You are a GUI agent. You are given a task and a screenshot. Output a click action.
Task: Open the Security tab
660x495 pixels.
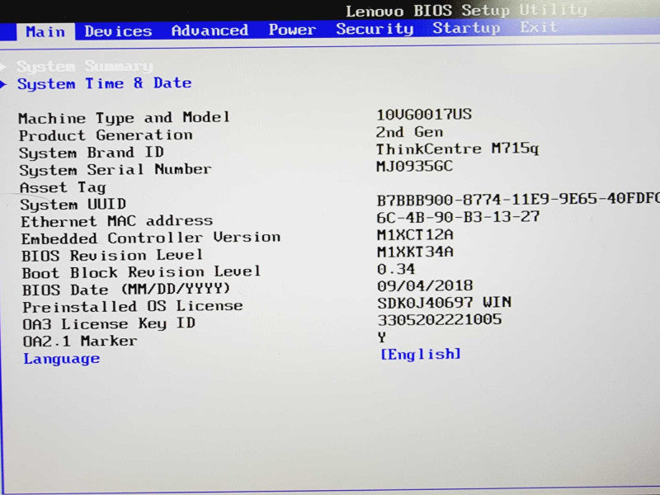(375, 29)
